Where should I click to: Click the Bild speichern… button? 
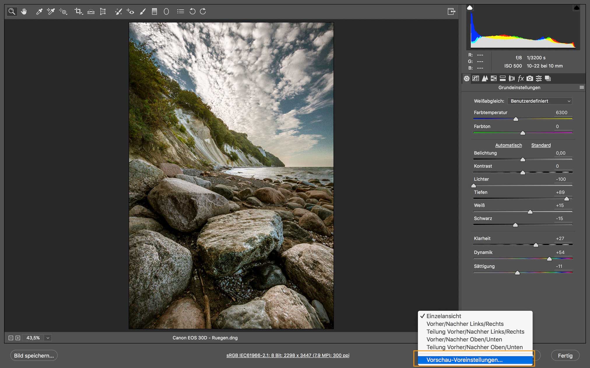click(34, 355)
